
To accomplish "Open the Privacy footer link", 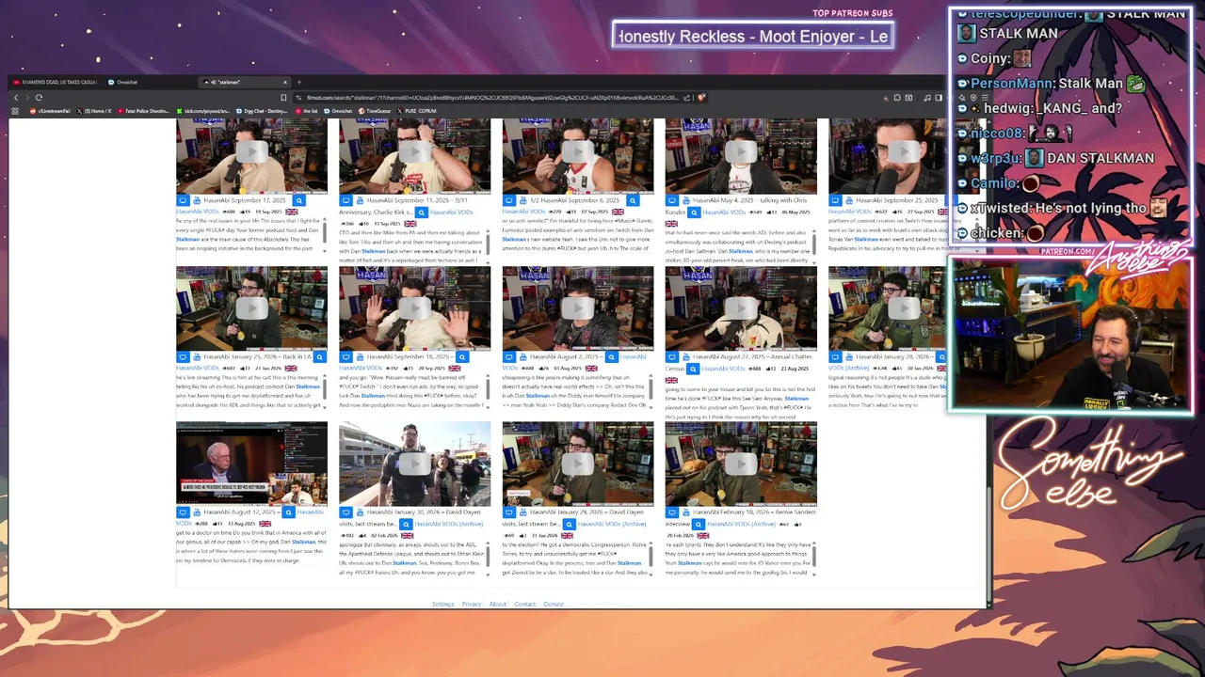I will coord(472,604).
